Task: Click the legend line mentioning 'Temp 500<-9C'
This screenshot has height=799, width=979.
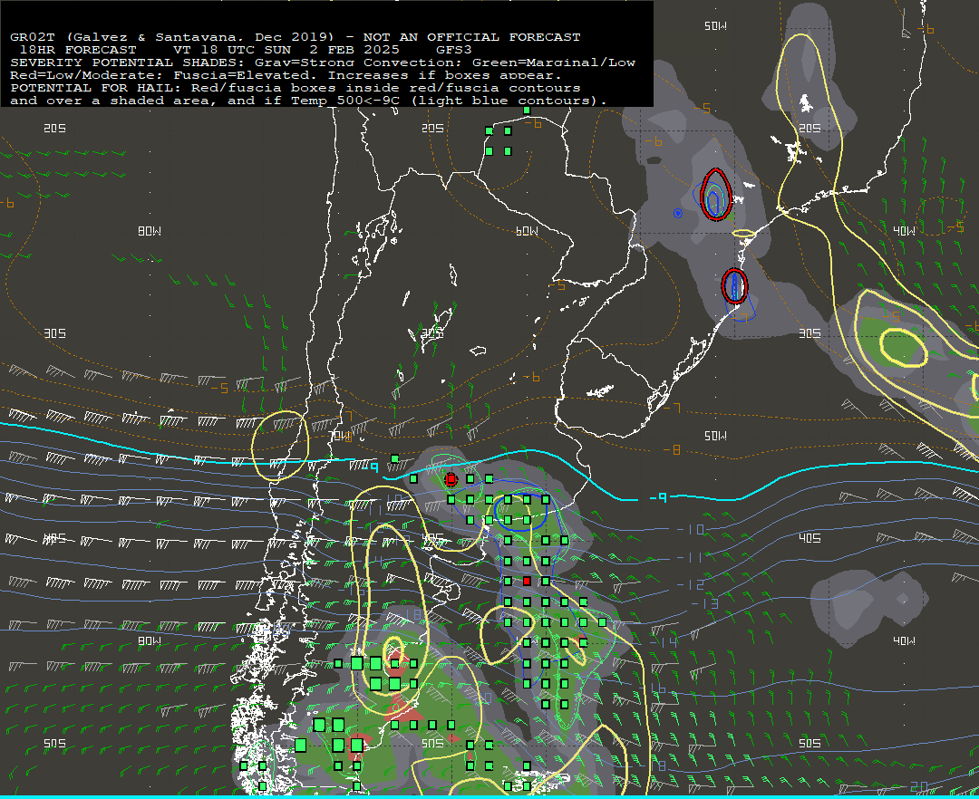Action: [308, 101]
